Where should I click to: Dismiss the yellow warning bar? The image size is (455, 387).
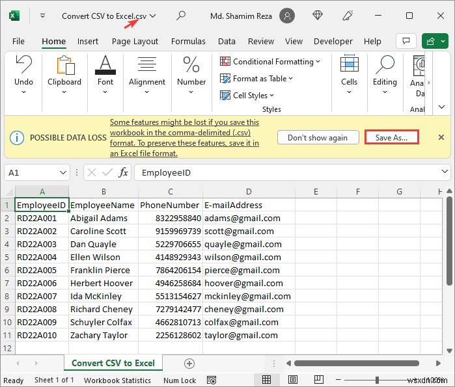tap(441, 137)
